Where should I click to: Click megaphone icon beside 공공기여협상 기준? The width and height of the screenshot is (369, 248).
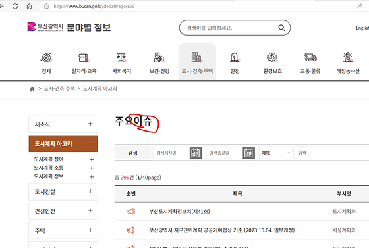point(131,230)
